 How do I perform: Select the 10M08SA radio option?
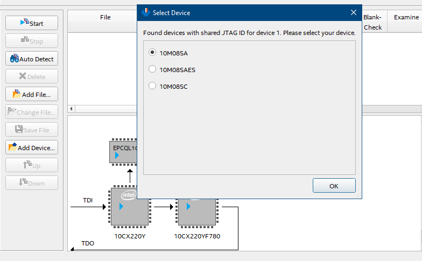pos(152,53)
